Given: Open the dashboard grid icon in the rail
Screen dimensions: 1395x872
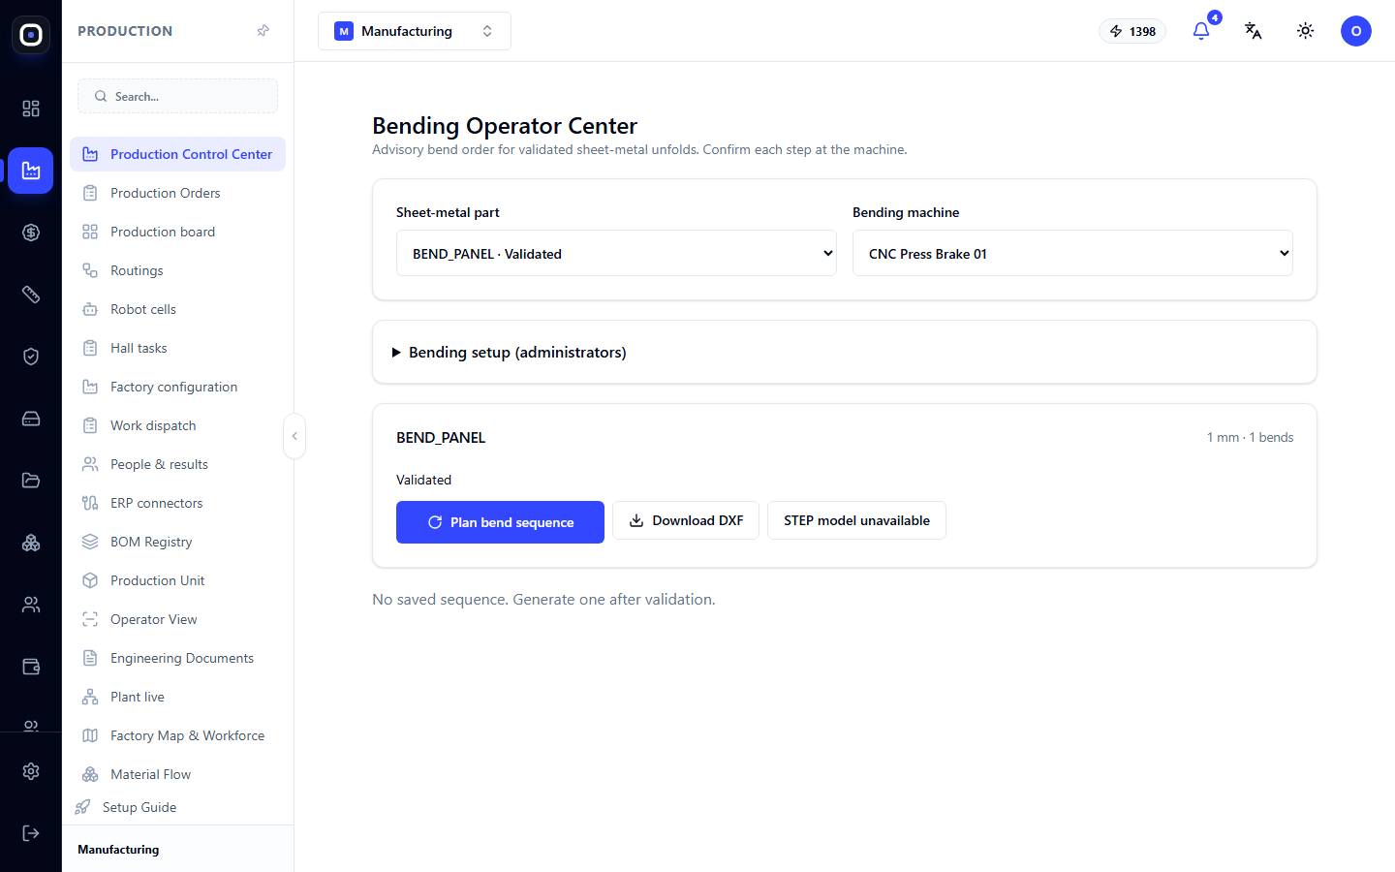Looking at the screenshot, I should [x=31, y=109].
